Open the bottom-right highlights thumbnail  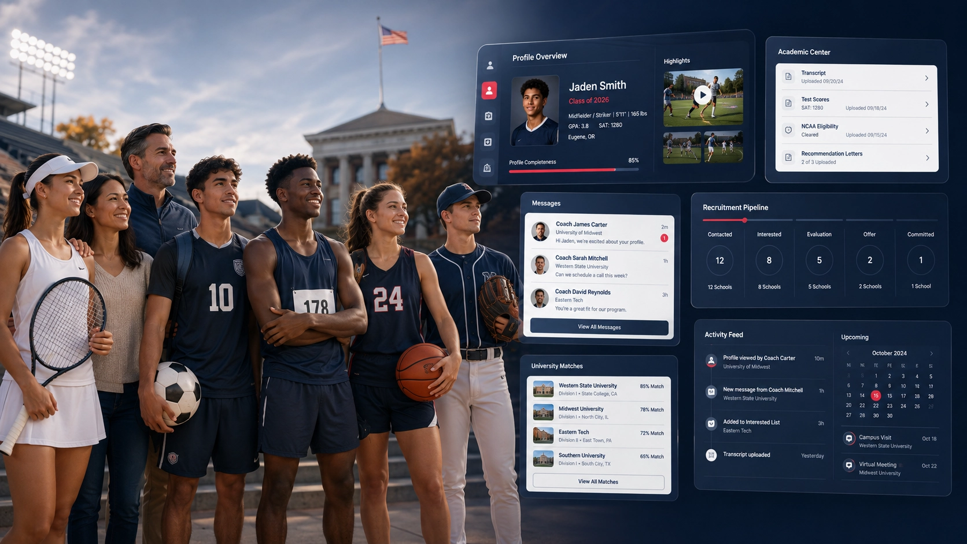[x=724, y=147]
